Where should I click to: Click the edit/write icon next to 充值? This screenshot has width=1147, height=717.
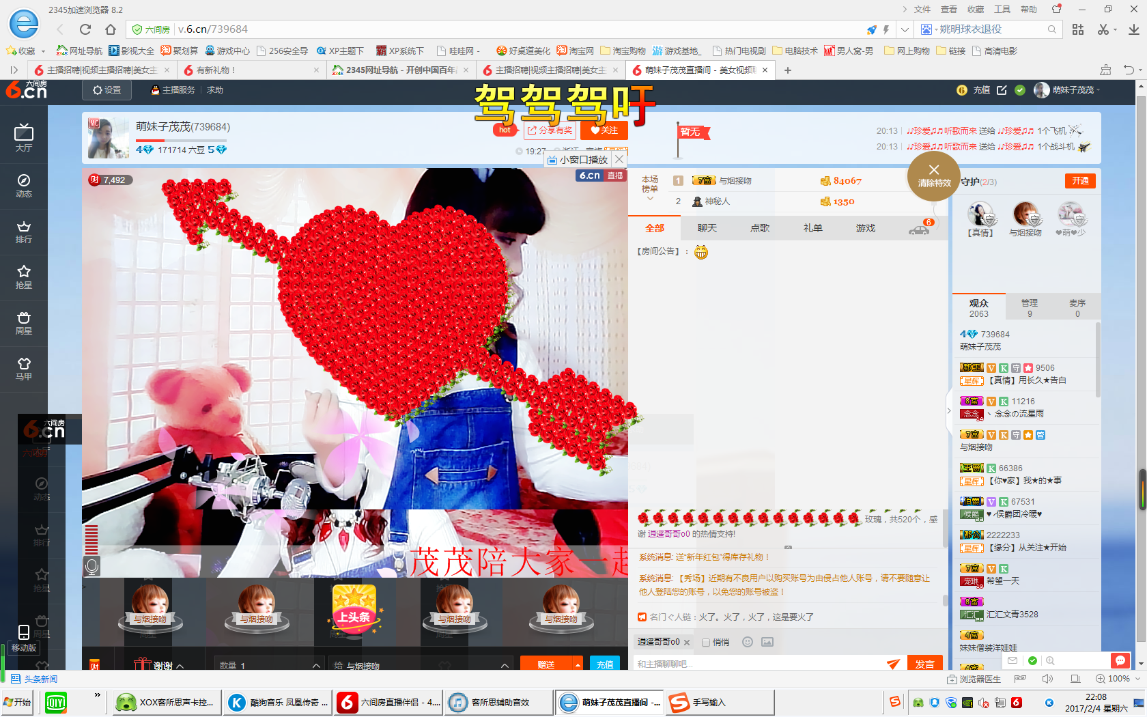click(1002, 90)
